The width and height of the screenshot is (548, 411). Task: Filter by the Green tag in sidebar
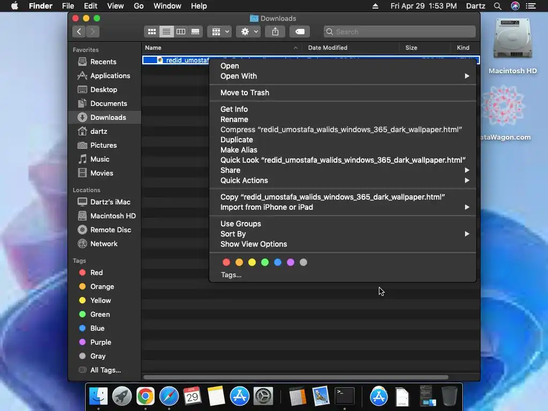(105, 315)
